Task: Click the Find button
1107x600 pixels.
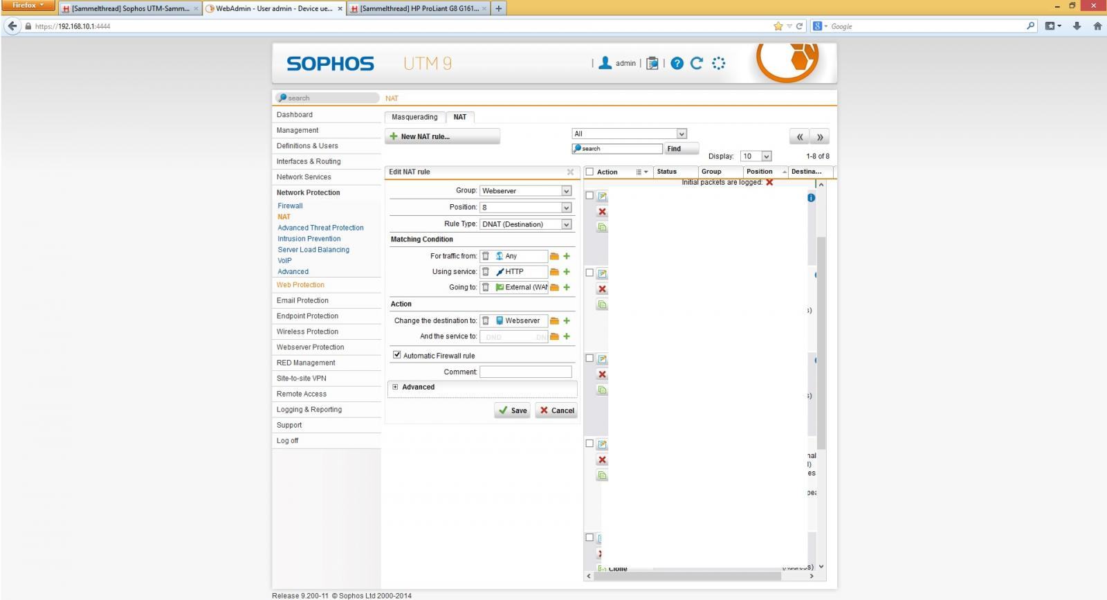Action: [x=681, y=149]
